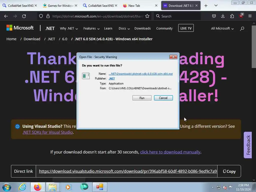This screenshot has height=192, width=256.
Task: Click the muted volume tray icon
Action: click(225, 187)
